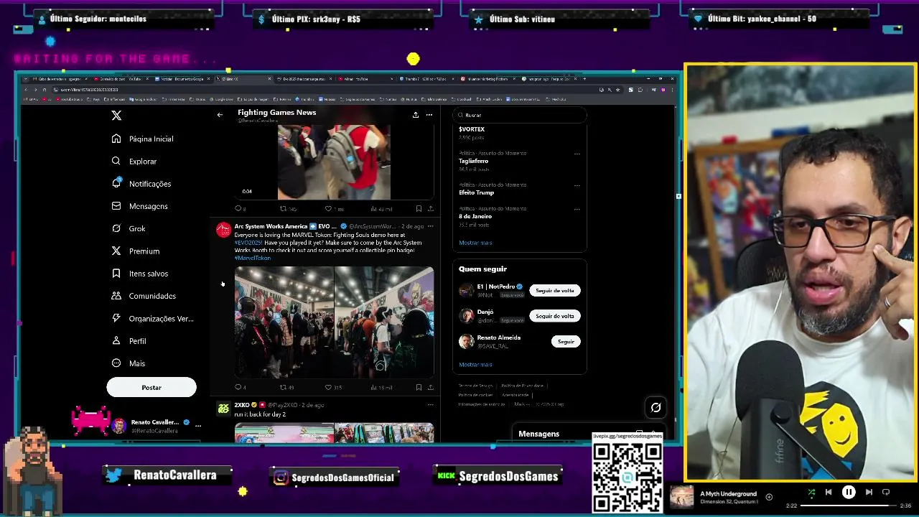Open options for Tagliaferro trend

tap(577, 154)
